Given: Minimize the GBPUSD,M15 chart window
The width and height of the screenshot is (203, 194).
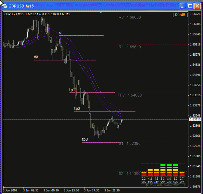Looking at the screenshot, I should pos(183,6).
